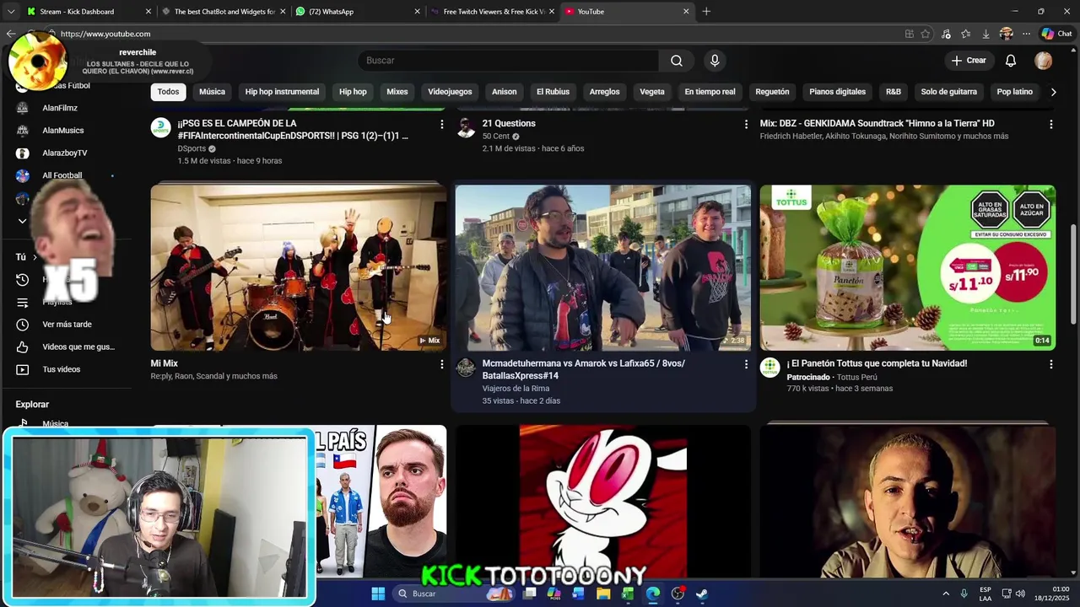Open the DSports channel link

click(192, 148)
